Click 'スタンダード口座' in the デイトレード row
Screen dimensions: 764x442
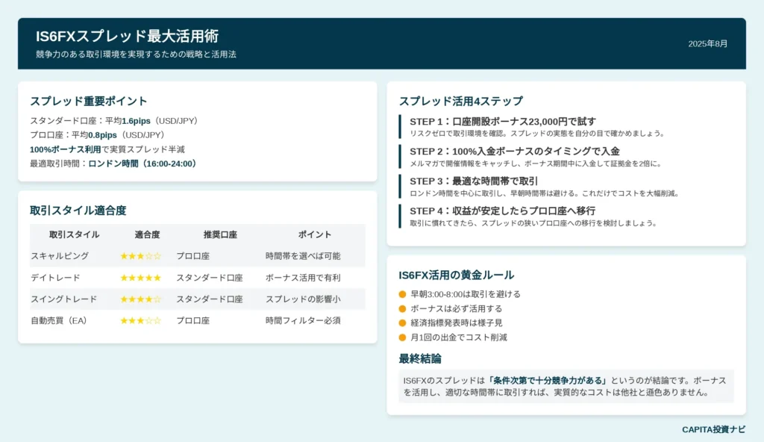click(210, 278)
